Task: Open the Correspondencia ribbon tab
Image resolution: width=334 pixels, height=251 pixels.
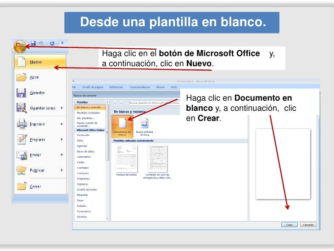Action: [x=139, y=87]
